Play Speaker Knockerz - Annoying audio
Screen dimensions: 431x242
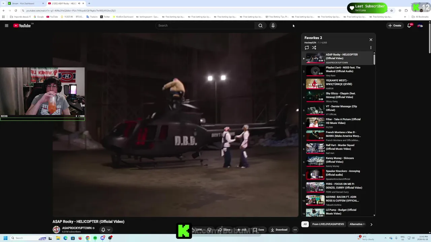[x=337, y=175]
